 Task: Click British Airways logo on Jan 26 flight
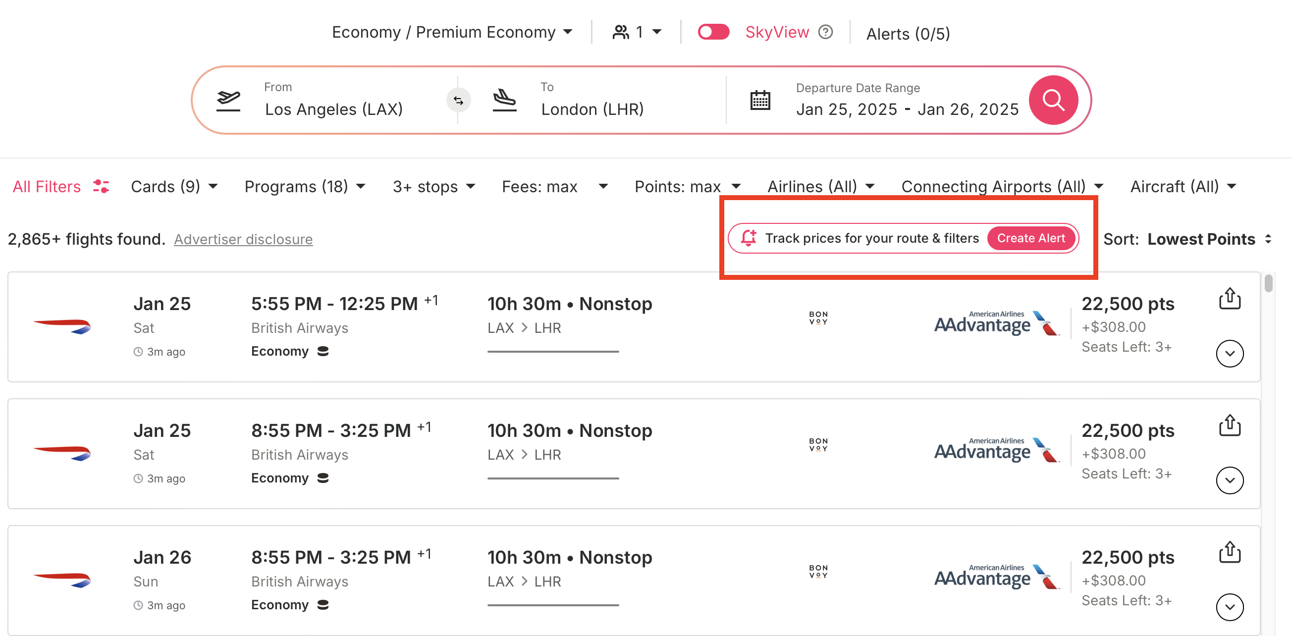coord(62,580)
